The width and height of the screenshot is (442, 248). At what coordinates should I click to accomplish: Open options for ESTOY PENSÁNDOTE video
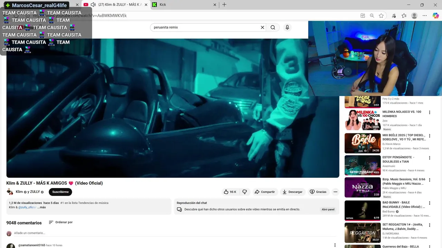tap(430, 158)
